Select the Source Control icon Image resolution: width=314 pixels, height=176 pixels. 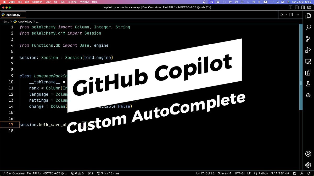click(x=308, y=38)
